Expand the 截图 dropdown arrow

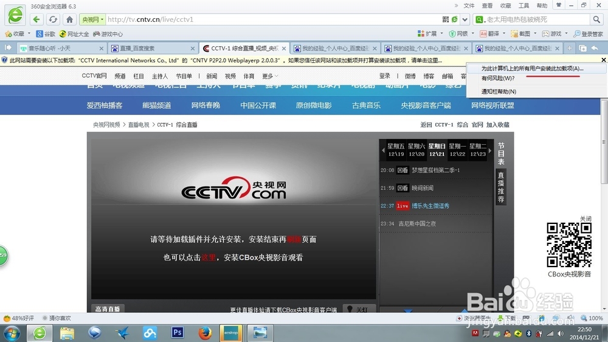pyautogui.click(x=535, y=33)
